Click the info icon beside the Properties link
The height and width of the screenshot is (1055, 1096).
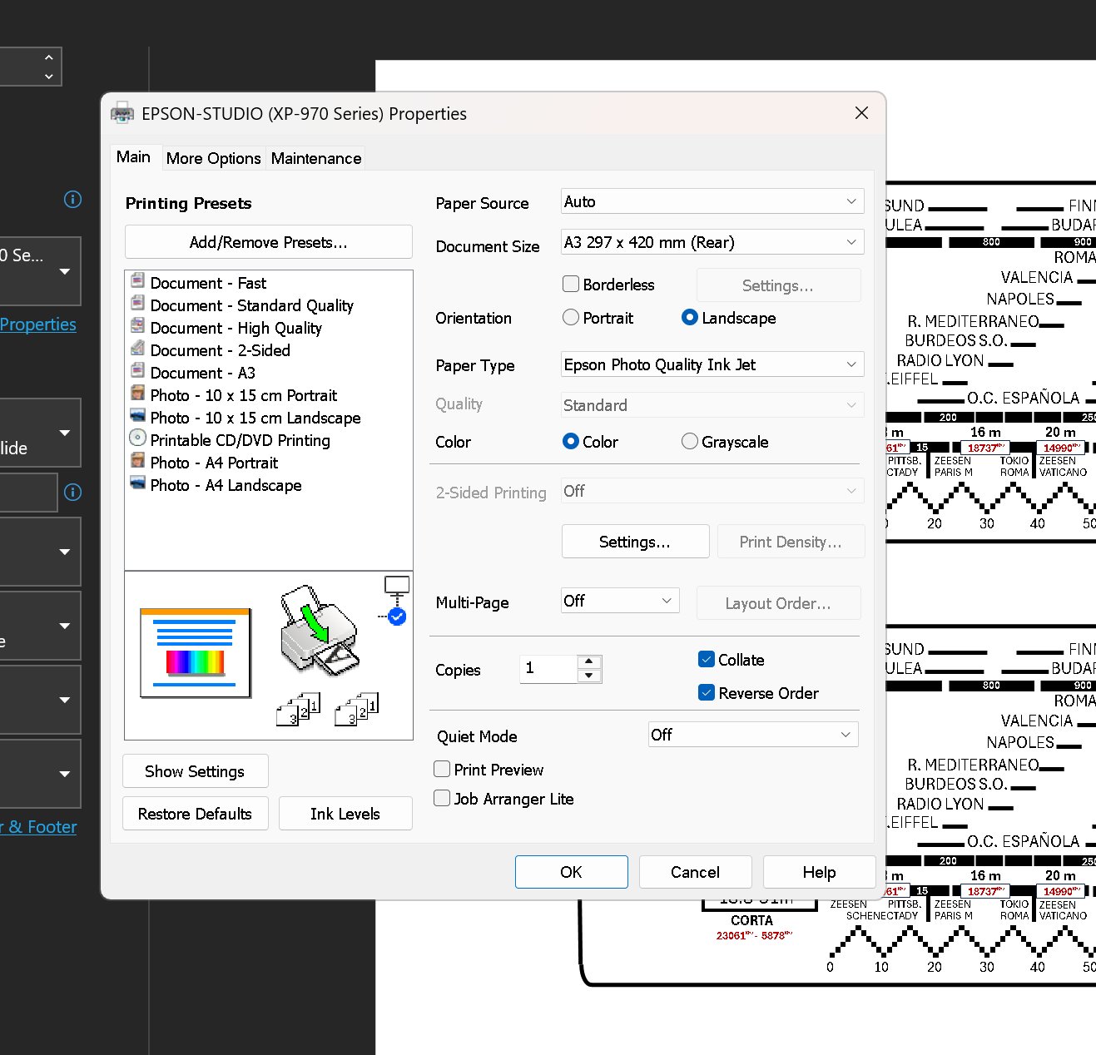click(x=73, y=200)
